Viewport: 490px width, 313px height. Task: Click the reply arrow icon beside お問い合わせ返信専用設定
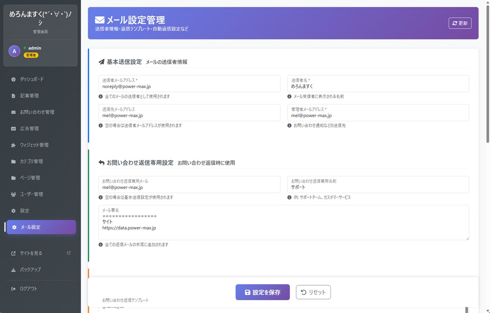point(101,163)
